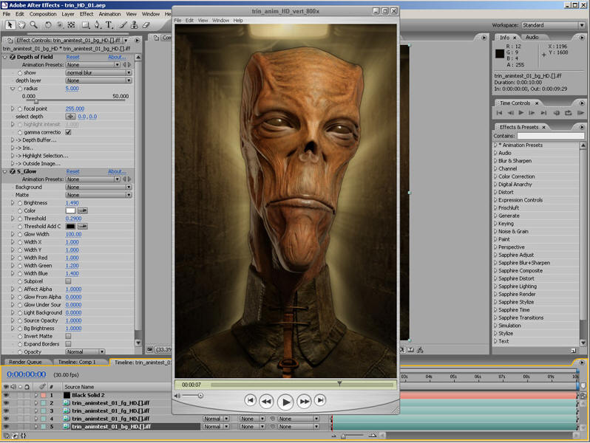The width and height of the screenshot is (590, 443).
Task: Open the depth layer dropdown
Action: tap(98, 80)
